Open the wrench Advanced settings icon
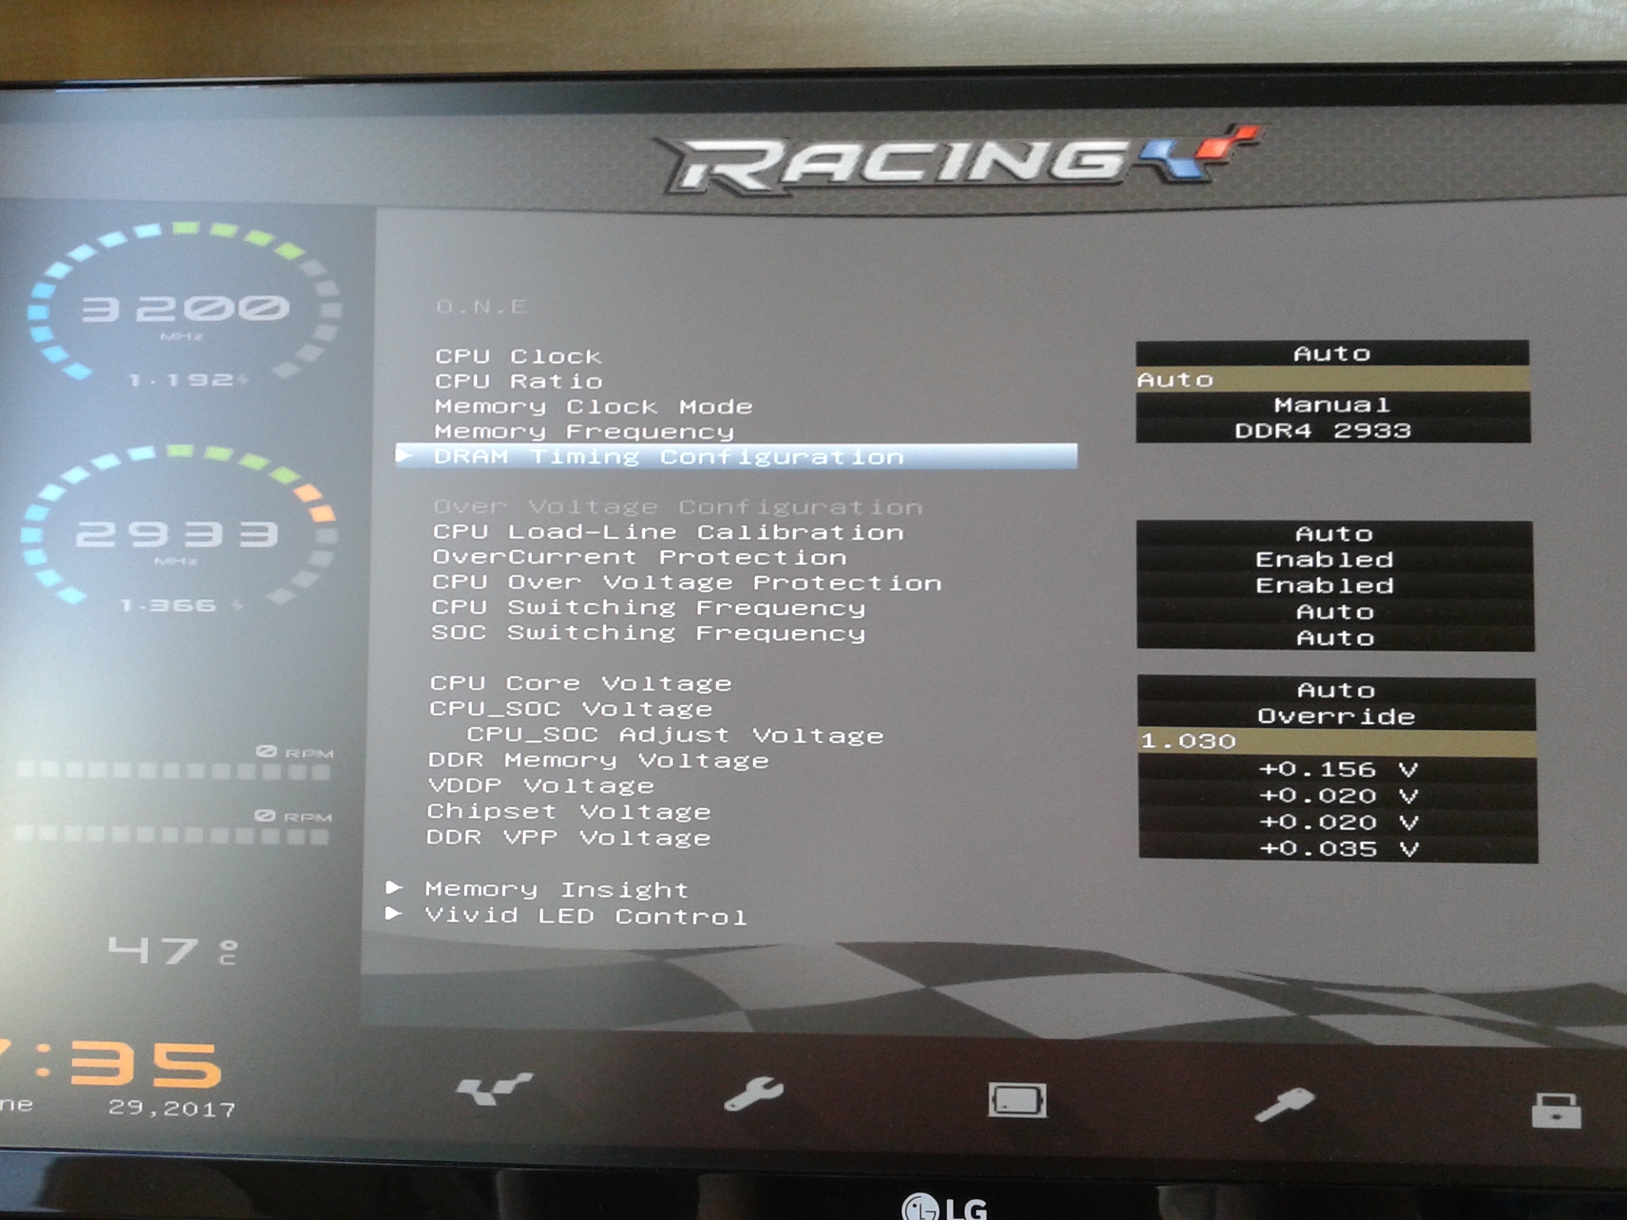 [x=753, y=1094]
